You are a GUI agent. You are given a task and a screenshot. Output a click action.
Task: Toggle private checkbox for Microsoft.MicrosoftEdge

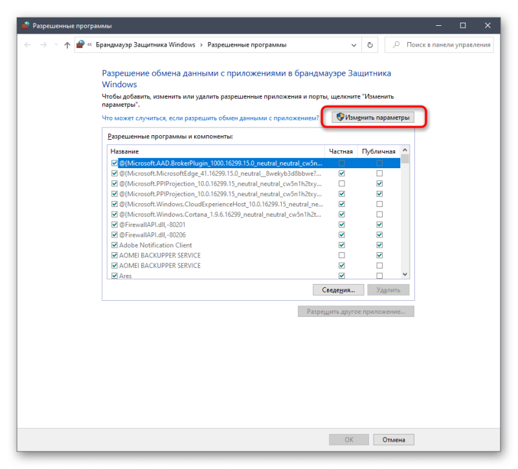(x=342, y=173)
